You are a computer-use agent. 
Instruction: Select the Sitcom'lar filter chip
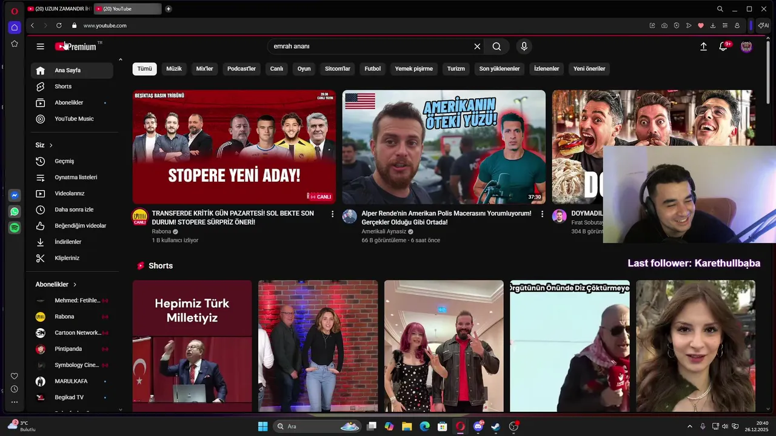tap(338, 69)
